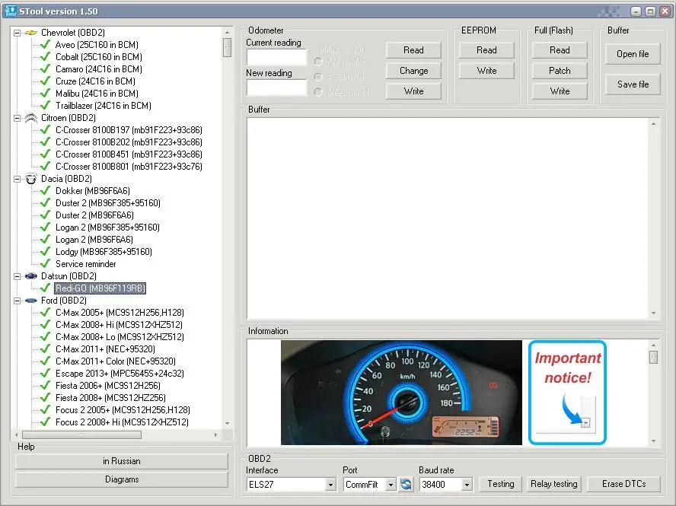Click the Datsun brand logo icon
Viewport: 676px width, 506px height.
pos(30,276)
